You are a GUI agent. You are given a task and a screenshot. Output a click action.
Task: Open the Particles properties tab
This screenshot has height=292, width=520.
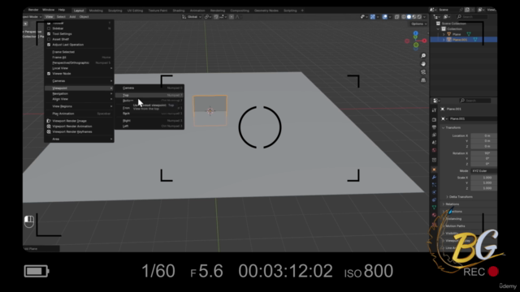click(x=434, y=185)
